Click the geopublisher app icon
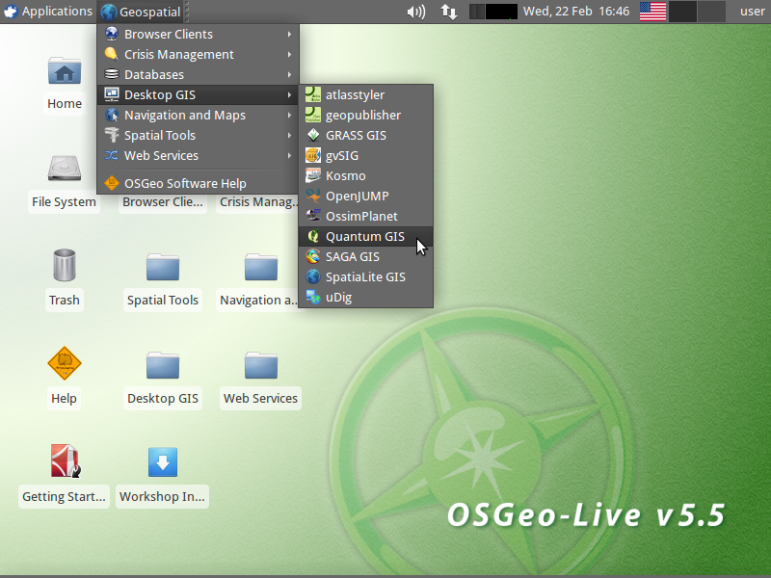 (x=312, y=115)
